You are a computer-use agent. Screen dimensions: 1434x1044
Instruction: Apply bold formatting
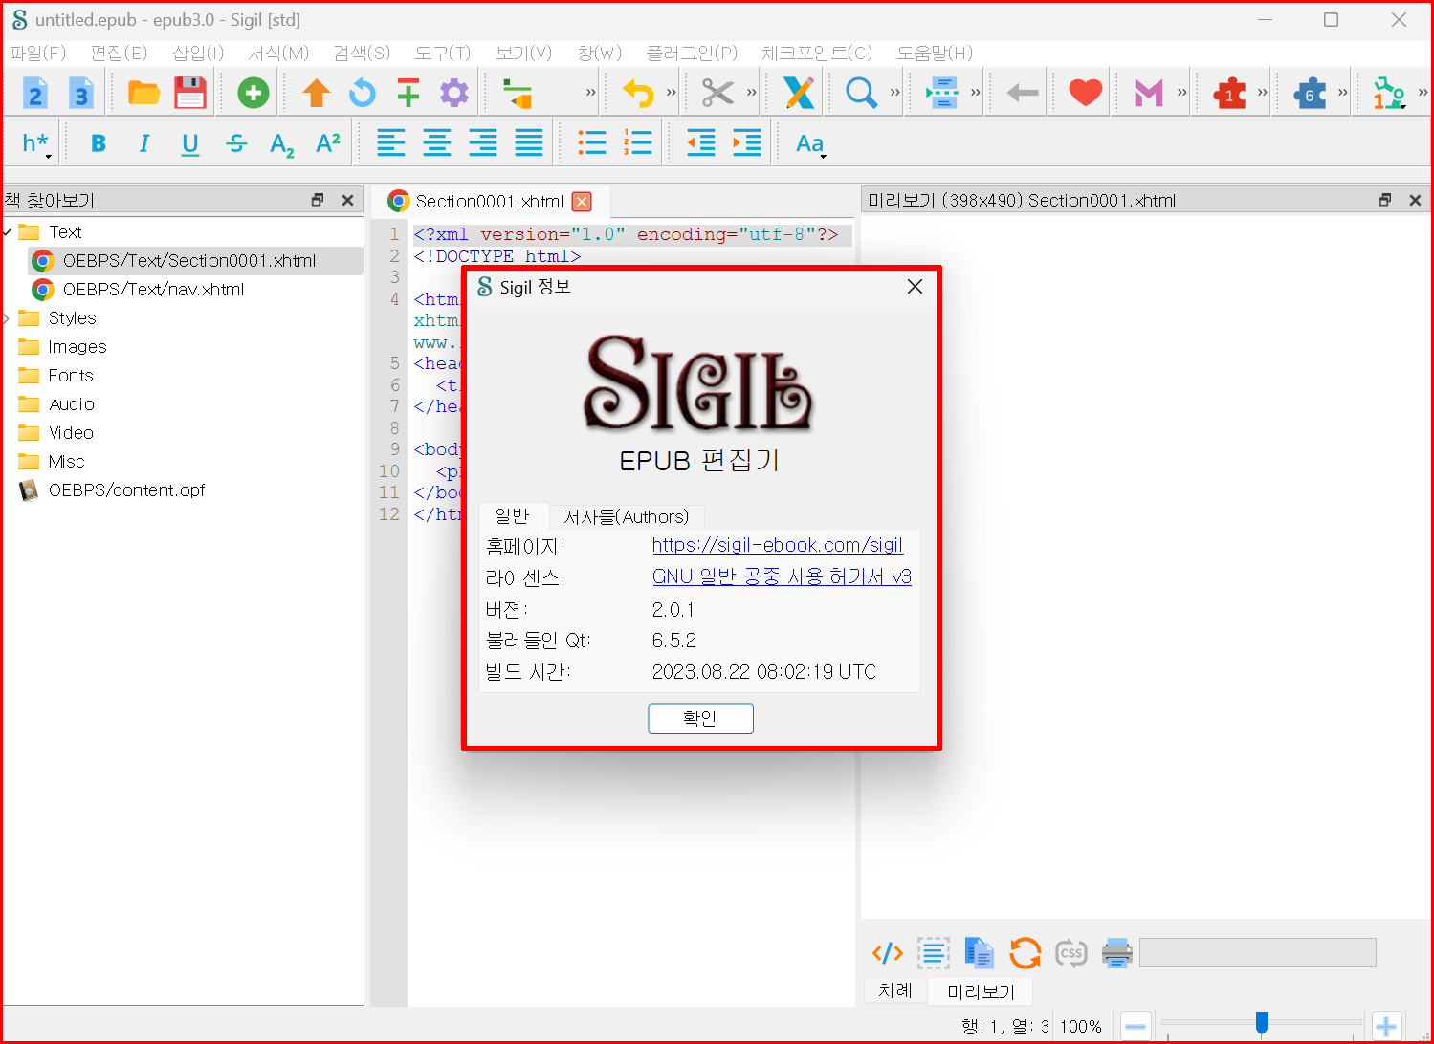coord(99,143)
